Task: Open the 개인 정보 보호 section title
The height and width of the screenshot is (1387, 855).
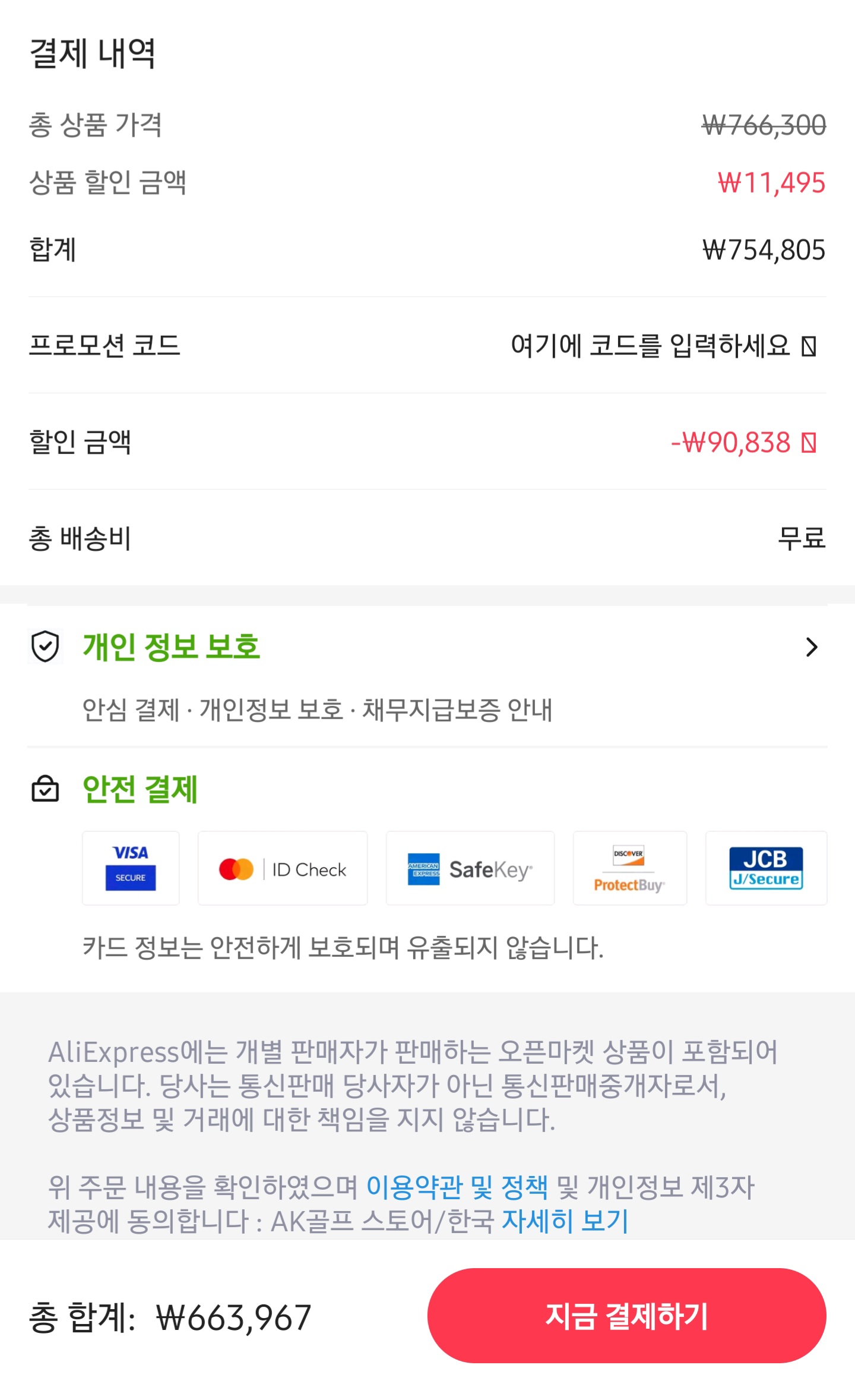Action: point(171,647)
